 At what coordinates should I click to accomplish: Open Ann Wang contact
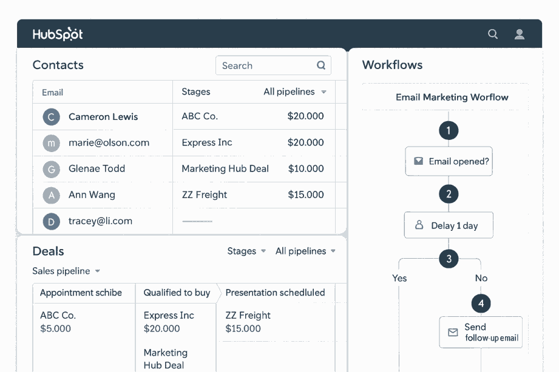(x=92, y=194)
